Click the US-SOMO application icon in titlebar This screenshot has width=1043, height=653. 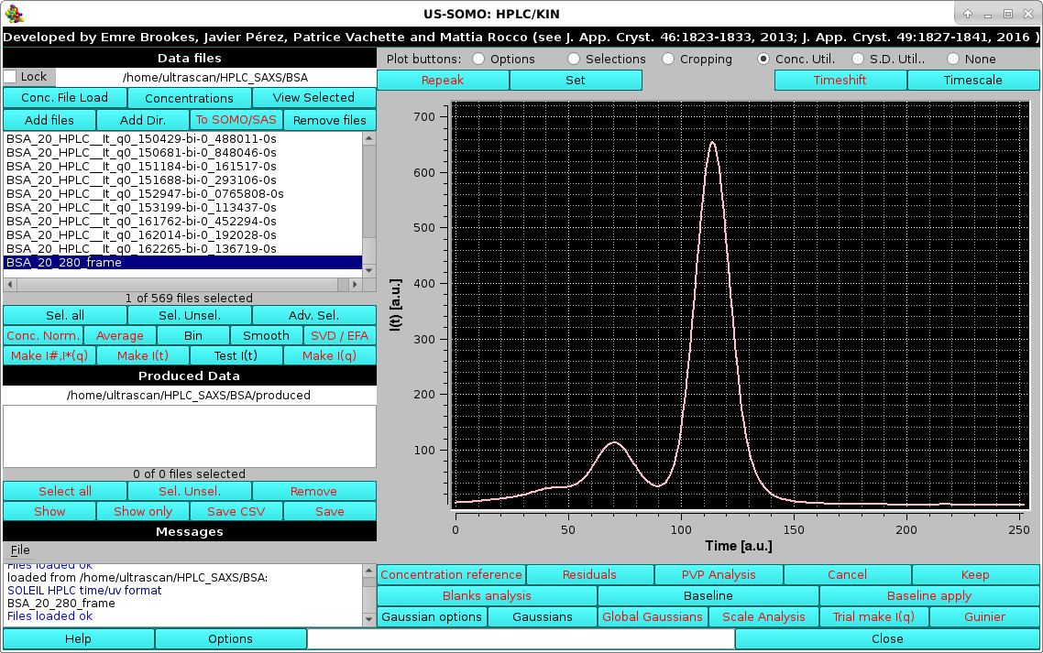13,13
